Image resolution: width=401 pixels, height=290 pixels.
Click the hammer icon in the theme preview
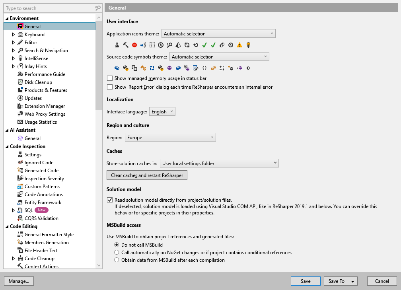point(126,45)
